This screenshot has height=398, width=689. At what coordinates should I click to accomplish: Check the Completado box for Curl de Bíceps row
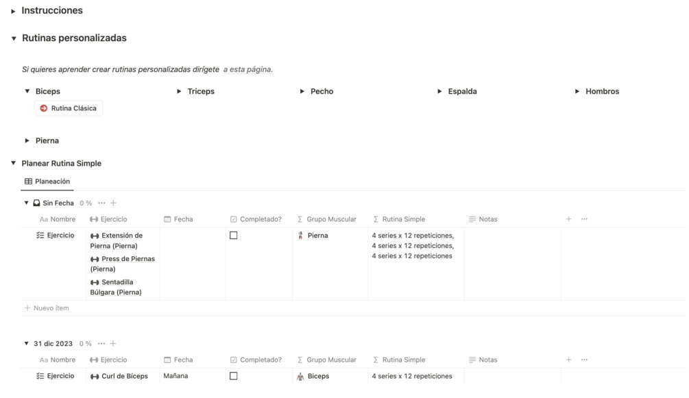233,376
